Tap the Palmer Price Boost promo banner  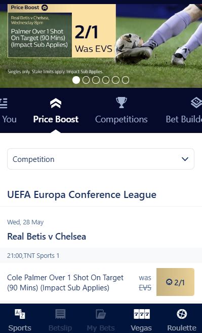click(62, 31)
